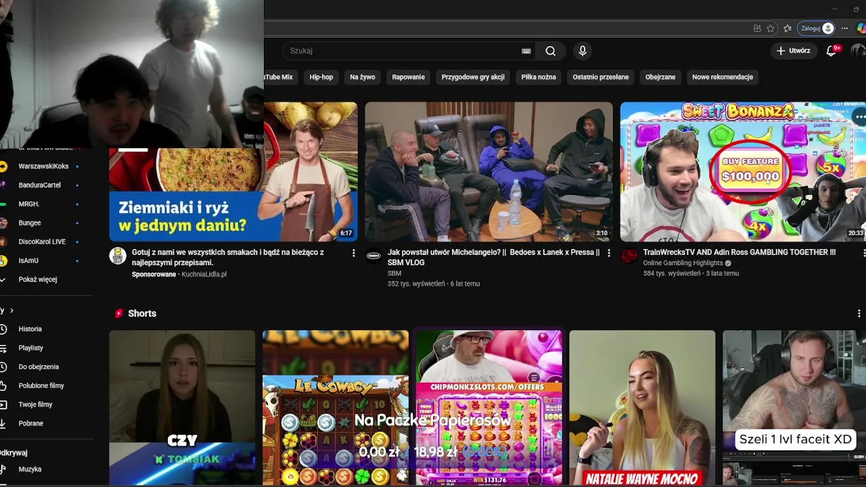Open Copilot icon in browser toolbar
The width and height of the screenshot is (866, 487).
tap(861, 28)
